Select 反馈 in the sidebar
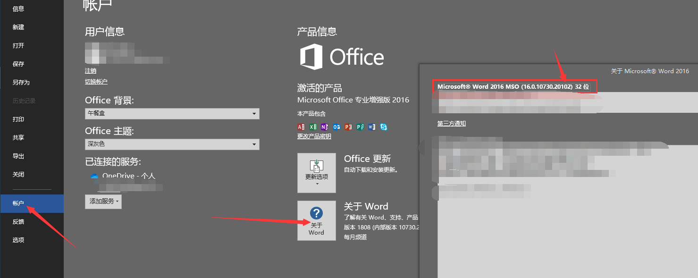The width and height of the screenshot is (698, 278). click(18, 222)
